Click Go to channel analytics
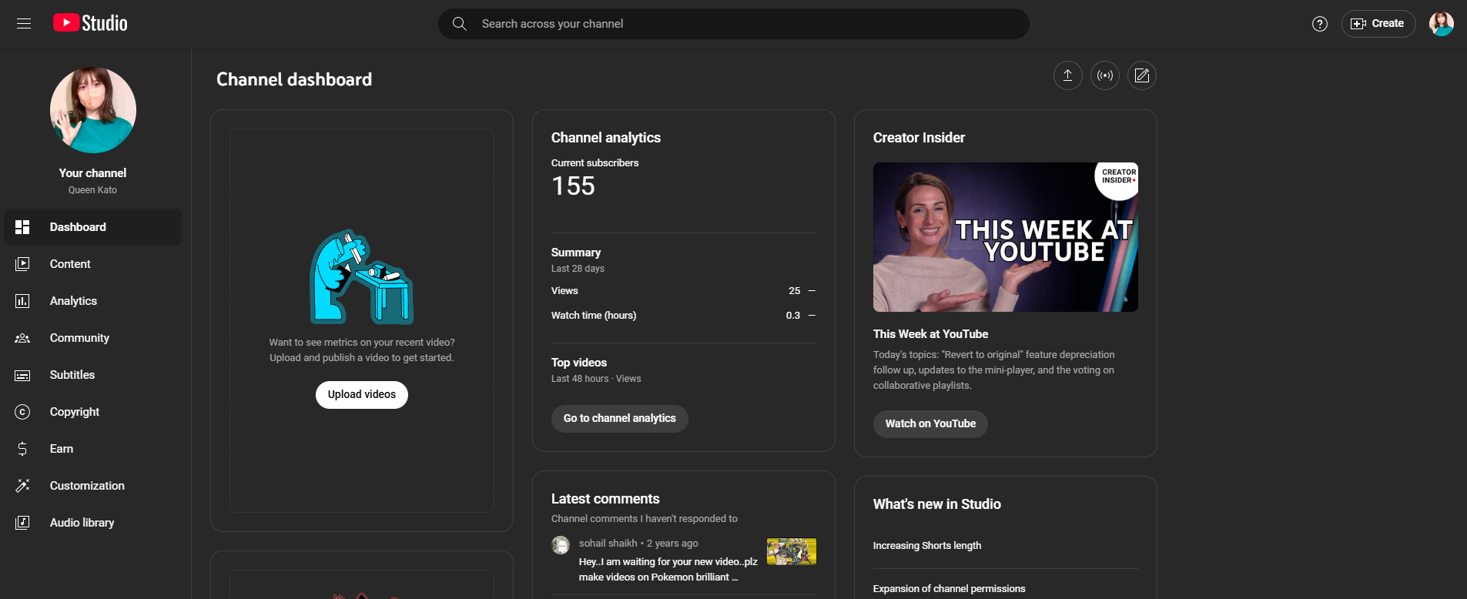Viewport: 1467px width, 599px height. 619,419
